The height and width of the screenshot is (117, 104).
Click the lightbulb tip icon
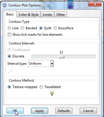pos(52,93)
